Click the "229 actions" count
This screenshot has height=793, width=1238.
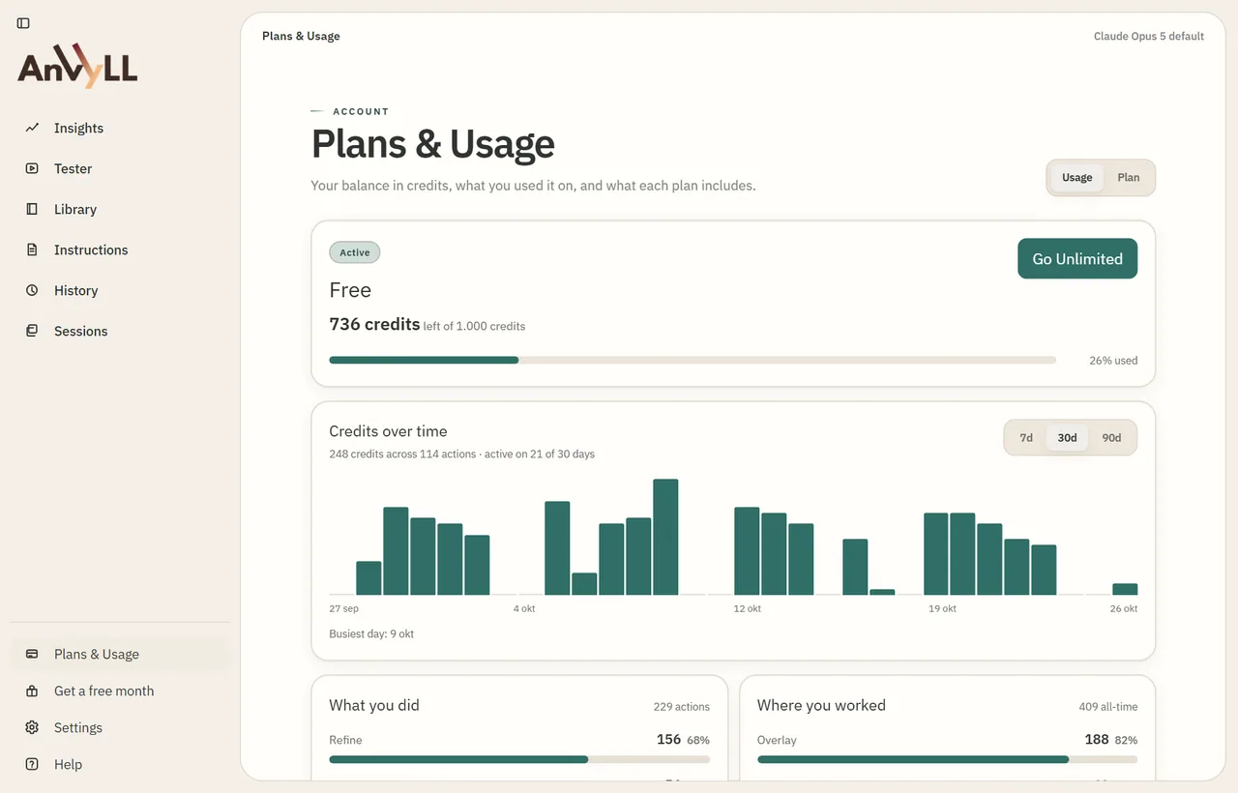682,707
